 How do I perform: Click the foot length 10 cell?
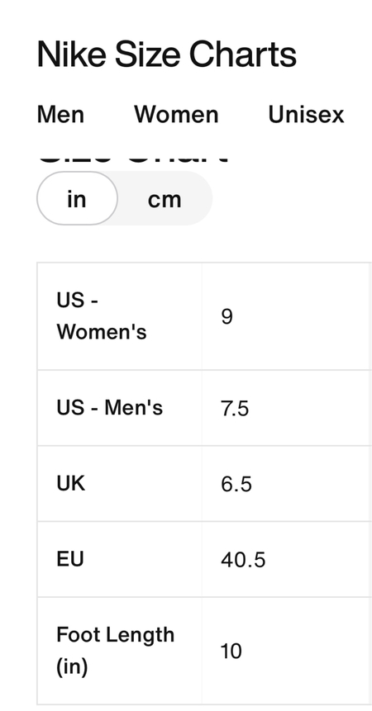click(x=286, y=651)
